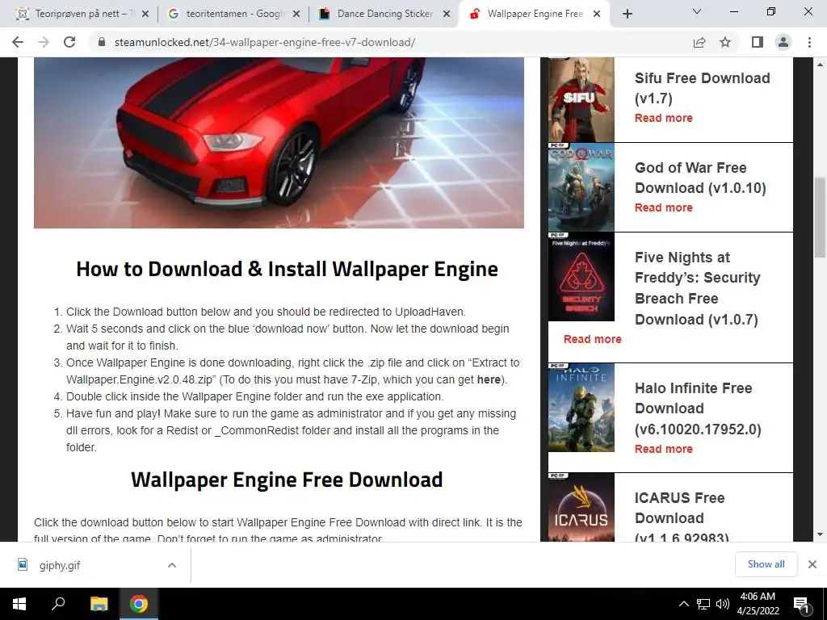This screenshot has height=620, width=827.
Task: Click the site padlock security icon
Action: click(x=102, y=42)
